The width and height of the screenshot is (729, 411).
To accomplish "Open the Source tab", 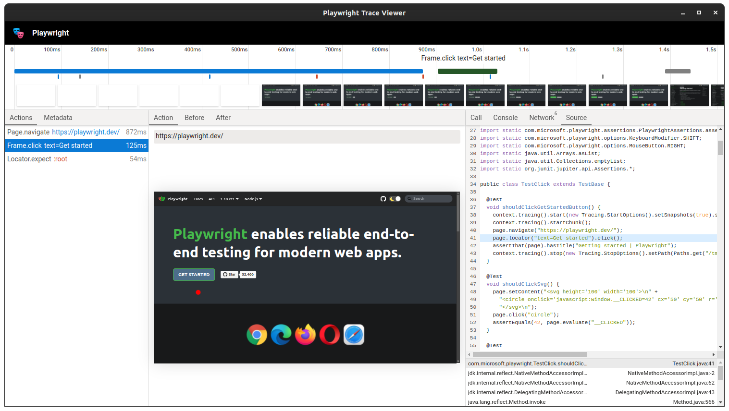I will click(x=576, y=118).
